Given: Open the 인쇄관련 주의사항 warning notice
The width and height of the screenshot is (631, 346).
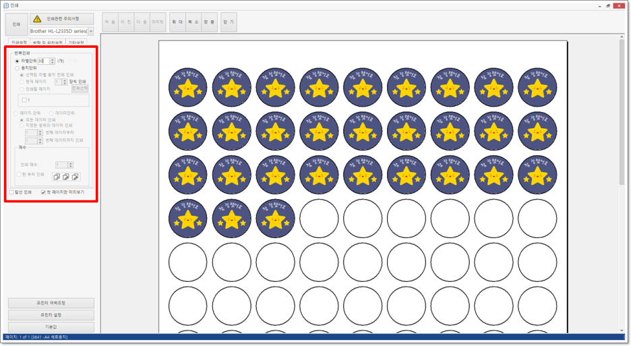Looking at the screenshot, I should coord(61,19).
